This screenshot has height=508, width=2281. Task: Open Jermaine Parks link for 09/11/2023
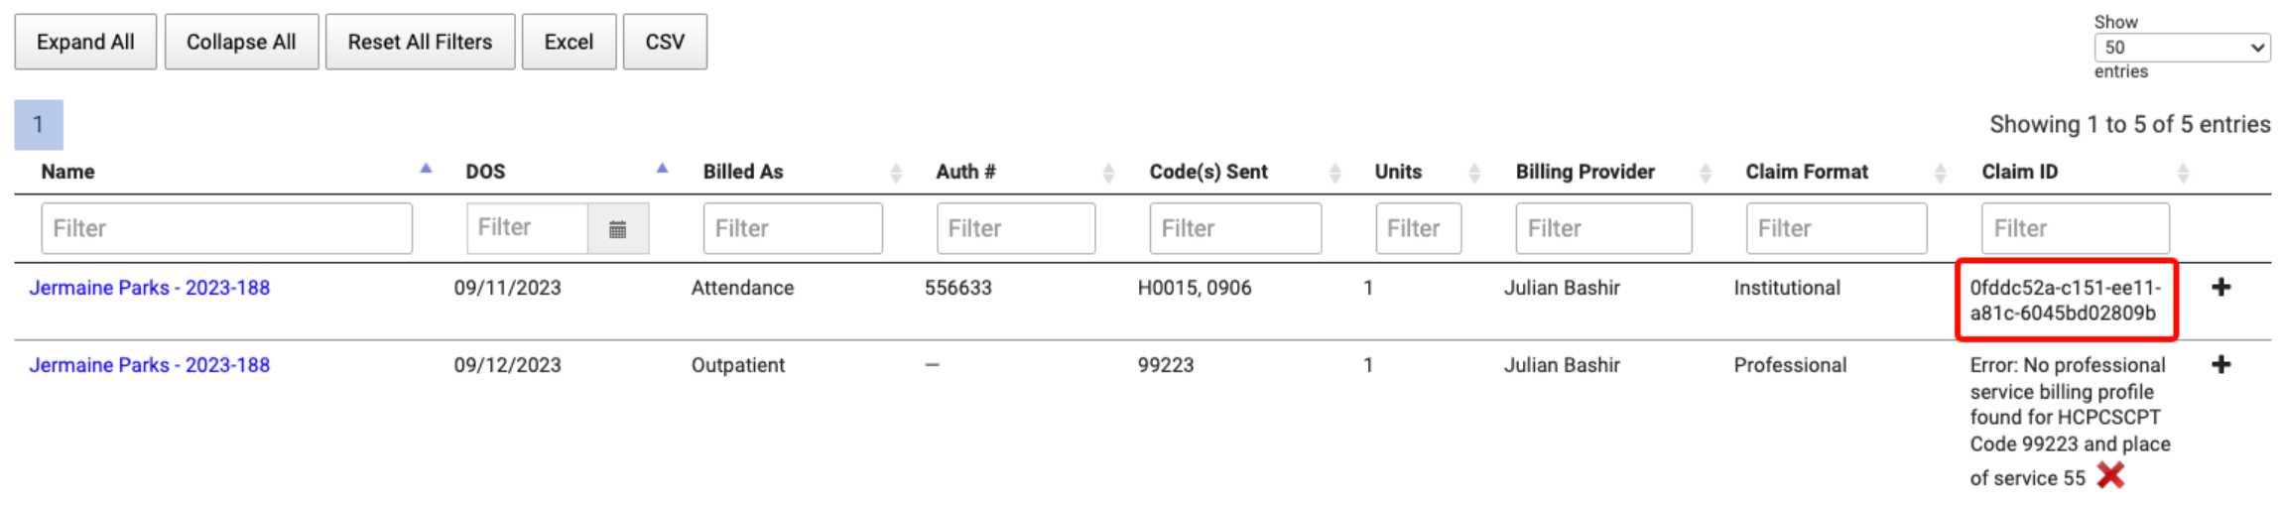coord(150,288)
